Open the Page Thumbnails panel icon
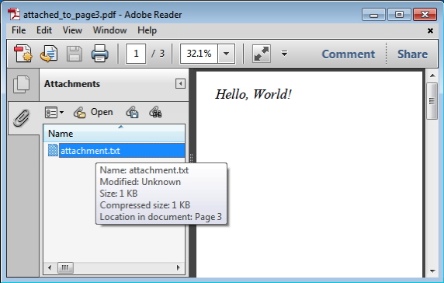The image size is (444, 283). click(x=22, y=84)
